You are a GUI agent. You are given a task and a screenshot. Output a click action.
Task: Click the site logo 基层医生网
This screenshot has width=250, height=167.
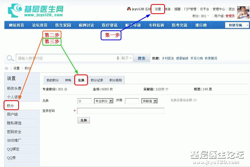click(35, 10)
